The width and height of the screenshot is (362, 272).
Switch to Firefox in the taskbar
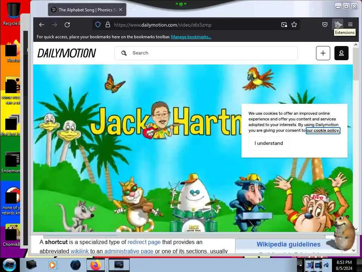[96, 265]
